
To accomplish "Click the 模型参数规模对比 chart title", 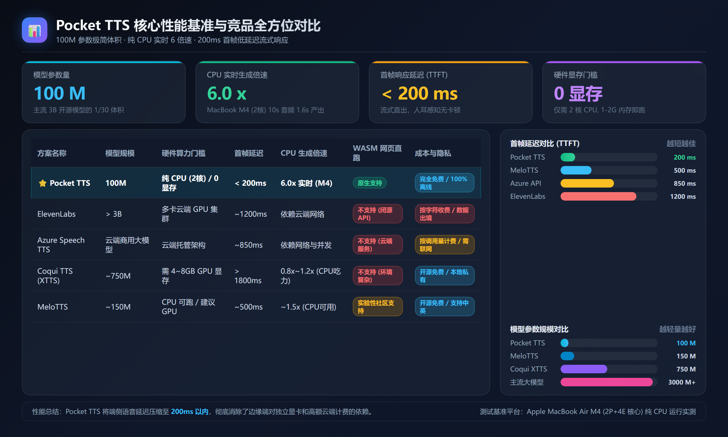I will click(x=539, y=329).
